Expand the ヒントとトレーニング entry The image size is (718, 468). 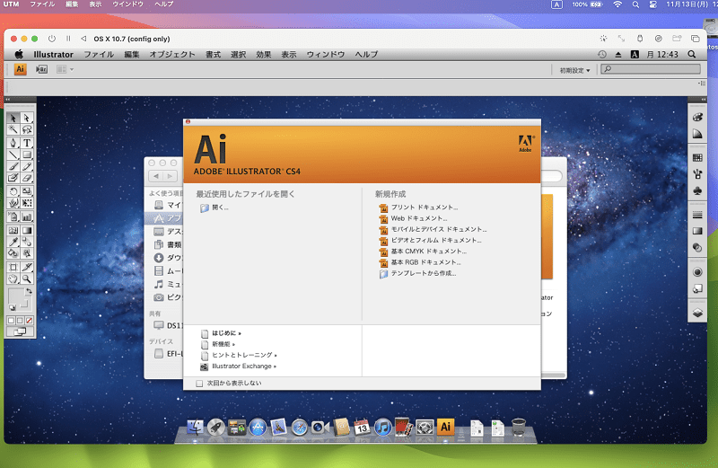pyautogui.click(x=244, y=355)
